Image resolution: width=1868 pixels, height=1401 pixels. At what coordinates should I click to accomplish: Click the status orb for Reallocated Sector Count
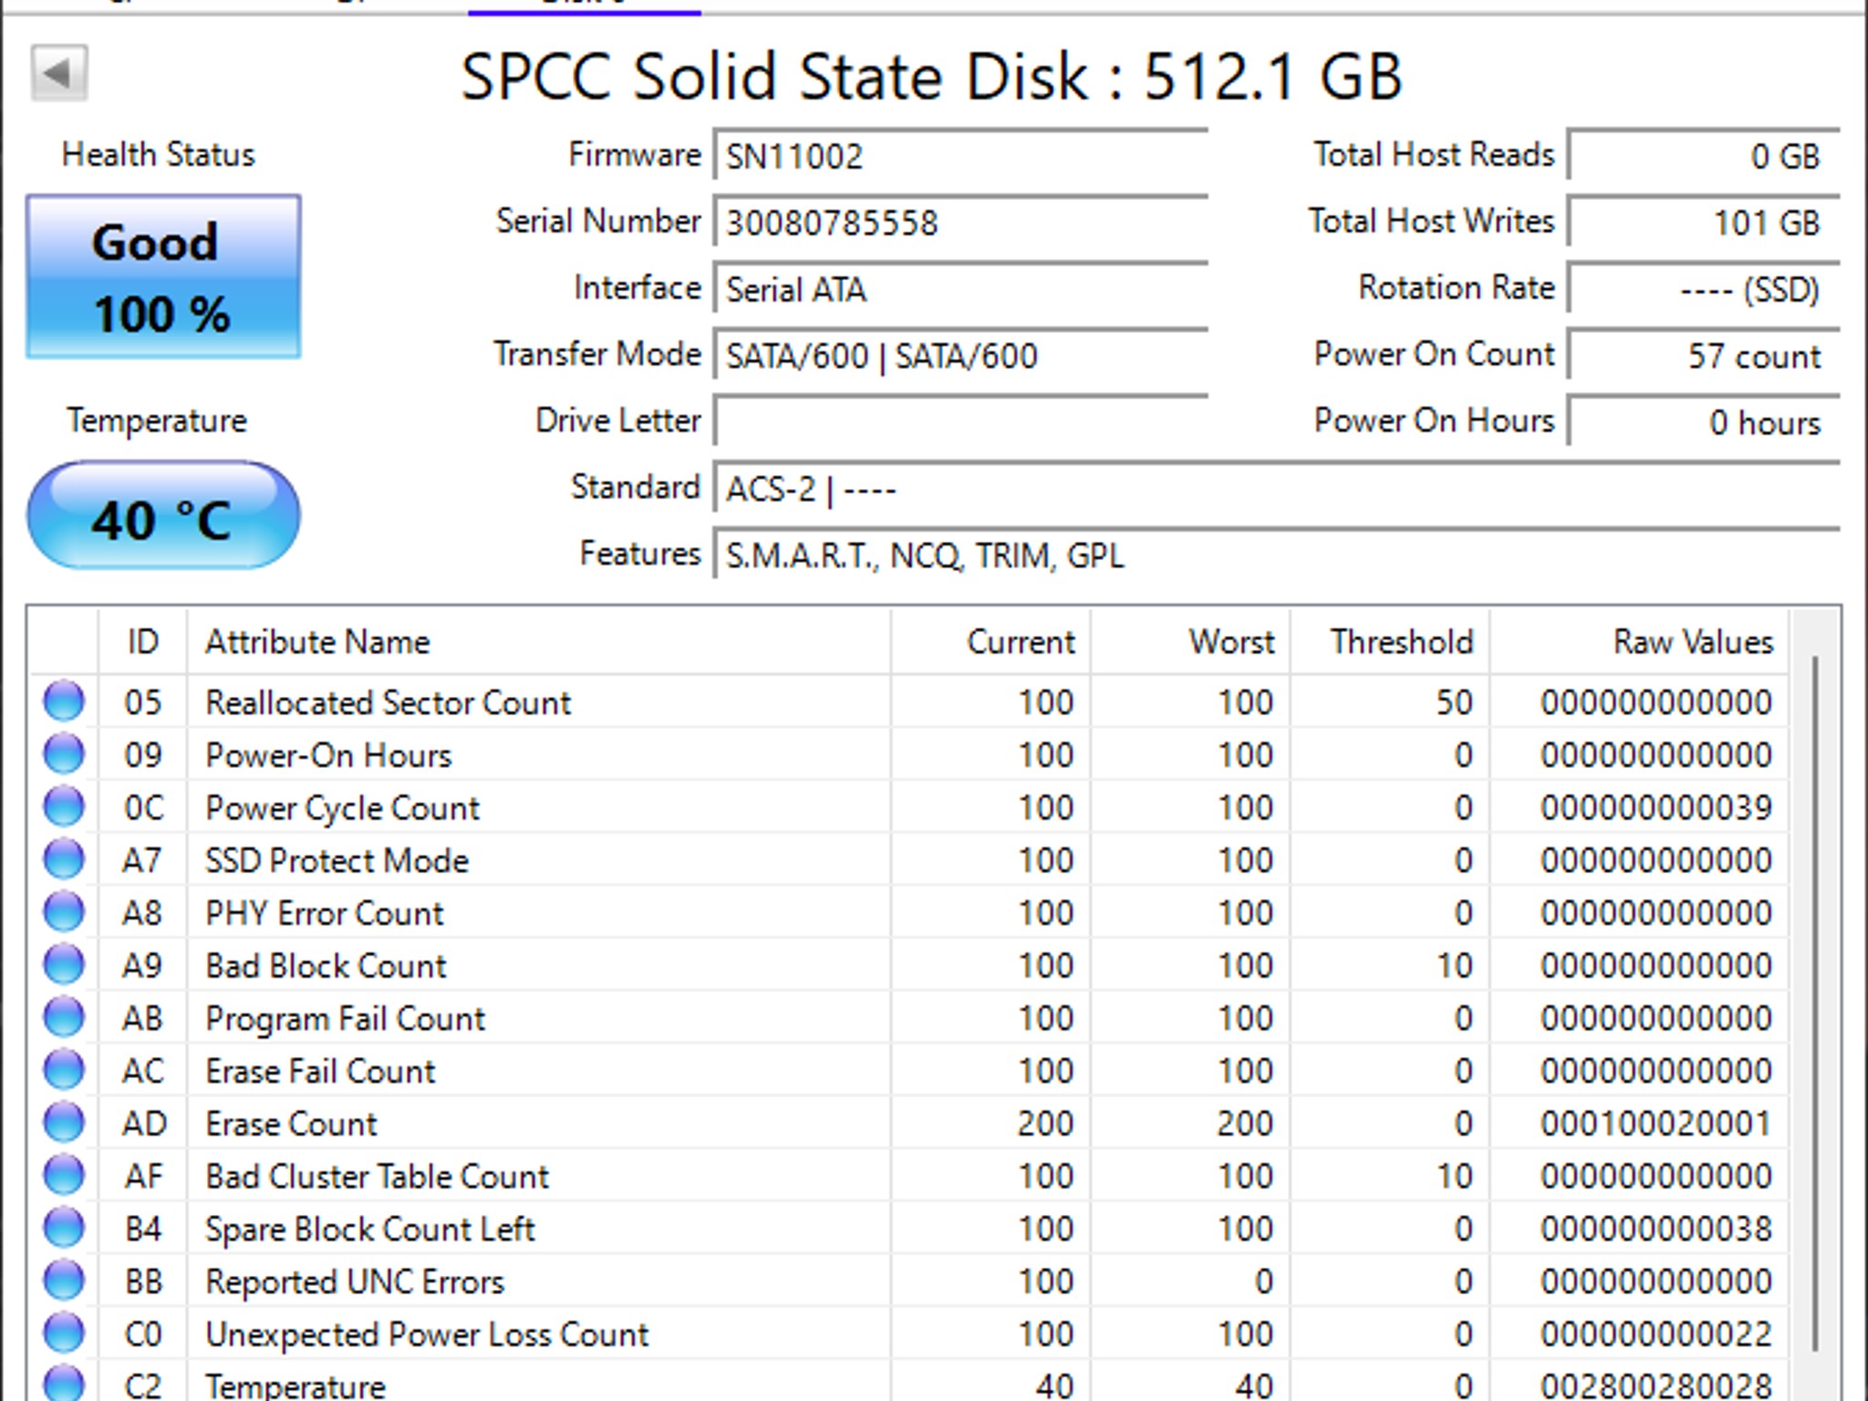point(64,701)
